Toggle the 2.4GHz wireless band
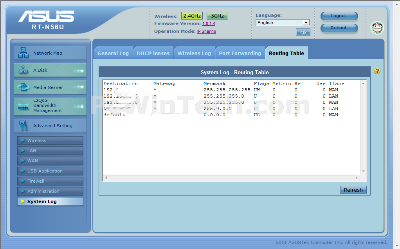This screenshot has height=249, width=400. click(192, 16)
